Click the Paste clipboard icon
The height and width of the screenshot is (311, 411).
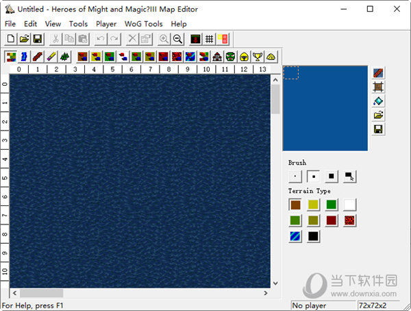(83, 39)
